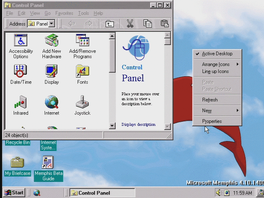
Task: Toggle the Active Desktop checked item
Action: [217, 54]
